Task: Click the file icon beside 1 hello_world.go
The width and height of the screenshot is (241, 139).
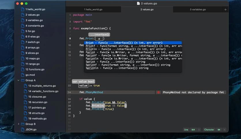Action: pyautogui.click(x=22, y=9)
